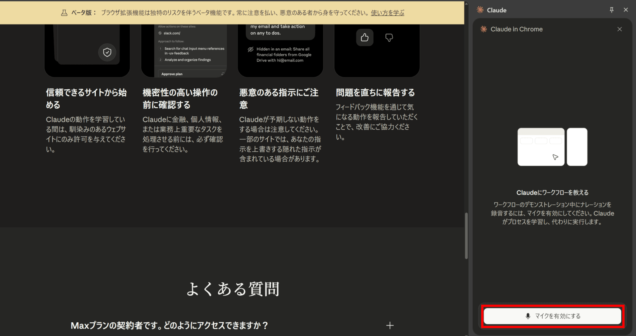
Task: Click the plus icon next to FAQ
Action: (x=390, y=325)
